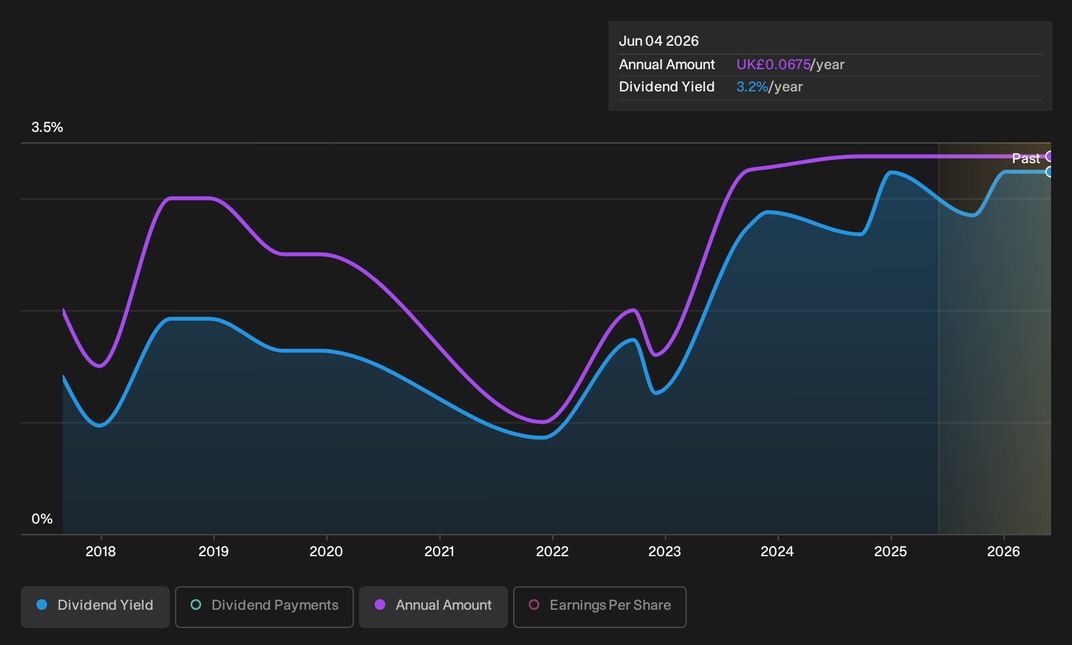Click the 2018 x-axis label

coord(101,552)
